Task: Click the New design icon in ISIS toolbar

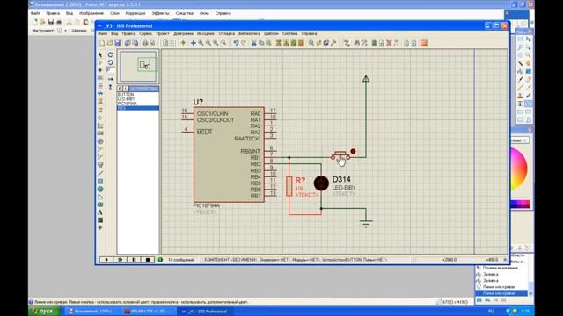Action: pos(102,43)
